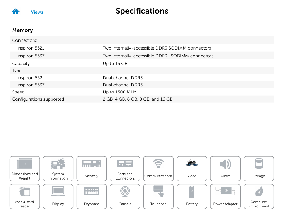Open Computer Environment specifications
Image resolution: width=284 pixels, height=214 pixels.
click(x=259, y=196)
